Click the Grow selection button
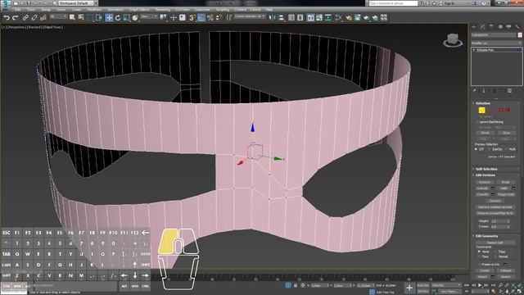Viewport: 524px width, 295px height. (506, 133)
